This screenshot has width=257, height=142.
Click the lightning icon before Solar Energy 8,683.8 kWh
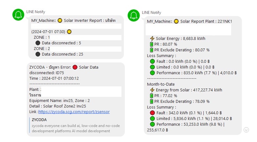click(152, 39)
